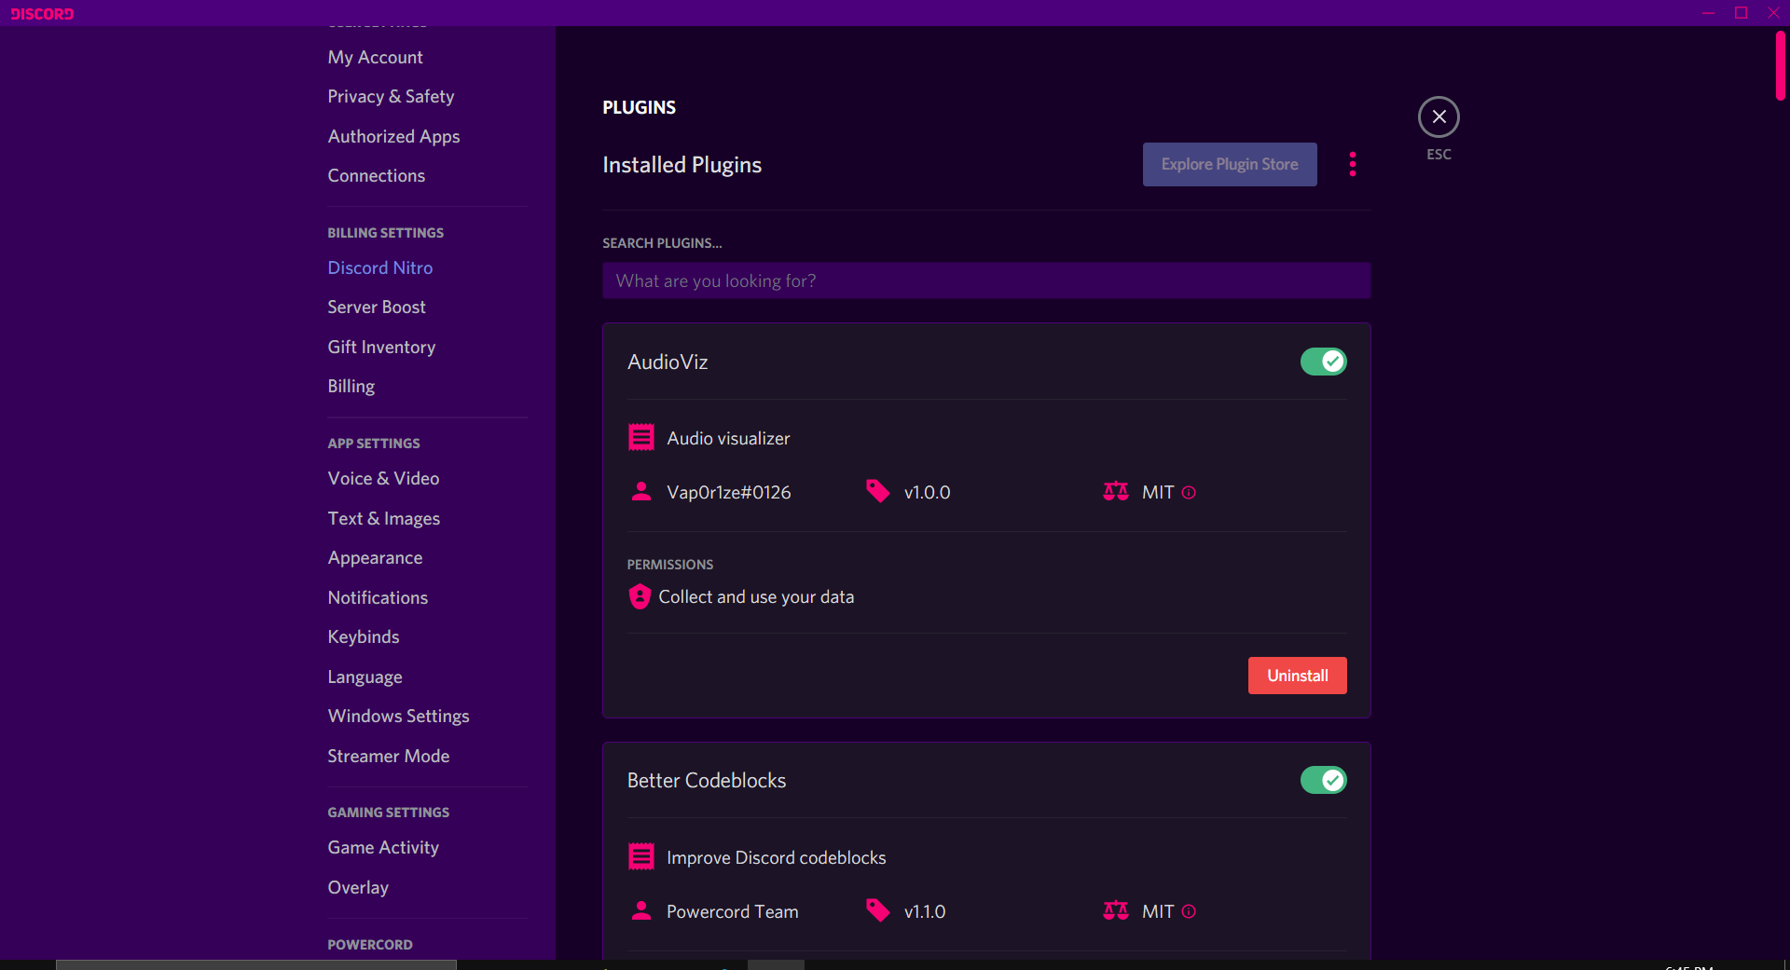Click 'Improve Discord codeblocks' description text
The width and height of the screenshot is (1790, 970).
[777, 857]
